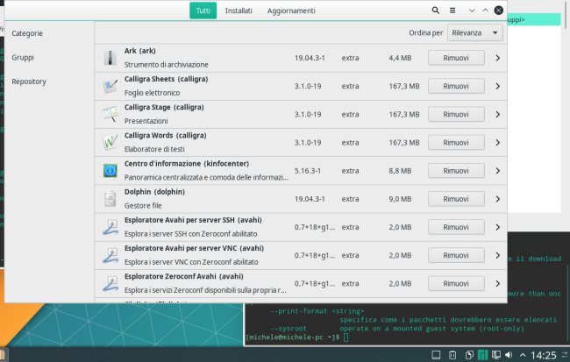Click the Ark version 19.04.3-1
This screenshot has width=570, height=362.
click(310, 58)
